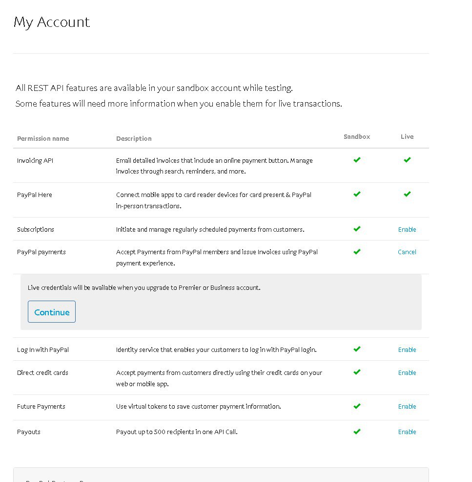The image size is (472, 482).
Task: Enable Subscriptions for live
Action: tap(407, 229)
